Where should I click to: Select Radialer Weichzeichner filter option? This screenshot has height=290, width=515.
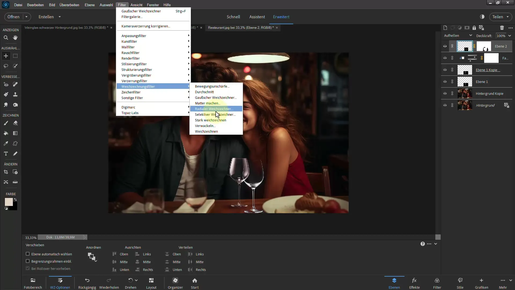tap(214, 109)
